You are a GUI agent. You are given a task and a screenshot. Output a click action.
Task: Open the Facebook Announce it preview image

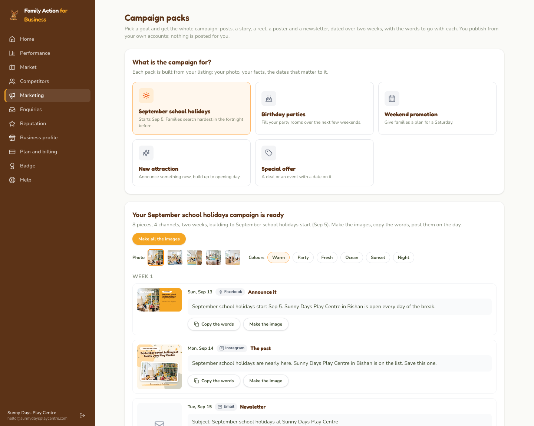[x=159, y=300]
